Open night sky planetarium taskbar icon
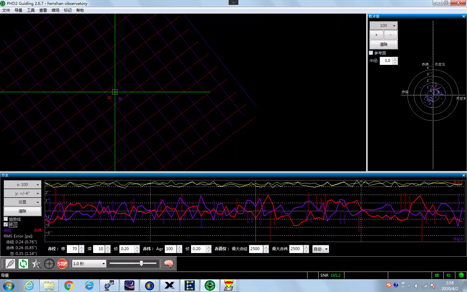Image resolution: width=467 pixels, height=292 pixels. (x=129, y=286)
